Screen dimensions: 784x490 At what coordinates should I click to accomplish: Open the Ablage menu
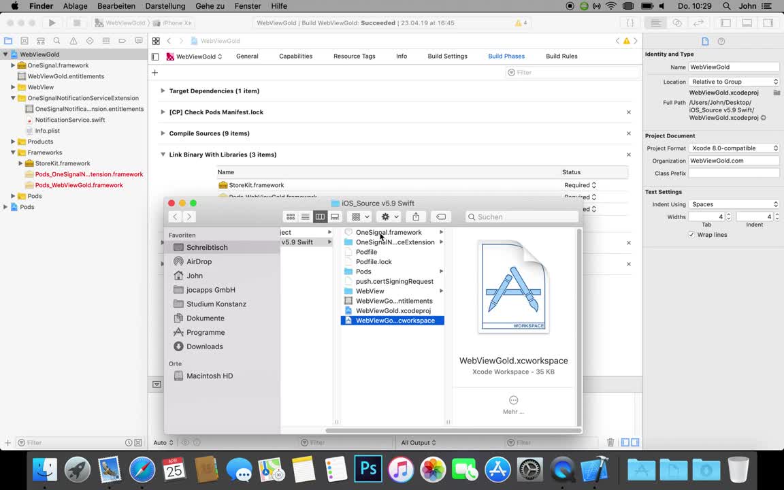[75, 6]
